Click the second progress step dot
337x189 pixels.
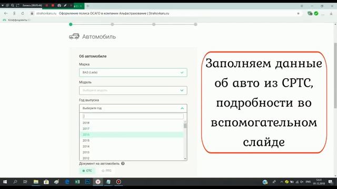point(112,25)
